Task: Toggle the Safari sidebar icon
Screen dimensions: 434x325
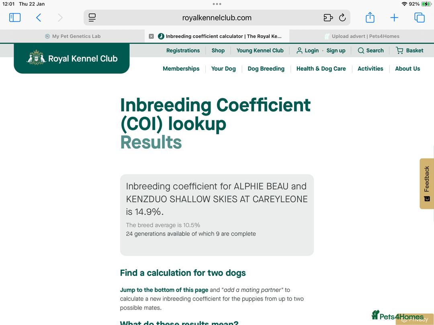Action: point(15,18)
